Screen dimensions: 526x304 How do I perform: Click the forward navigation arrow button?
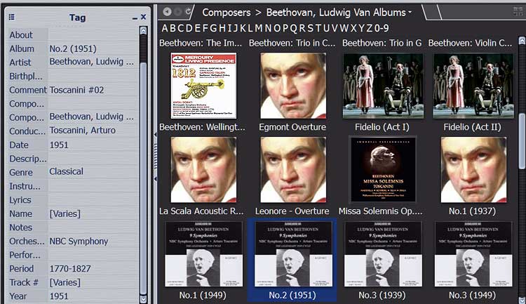[178, 12]
